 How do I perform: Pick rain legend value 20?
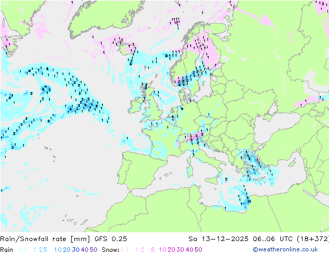point(67,250)
